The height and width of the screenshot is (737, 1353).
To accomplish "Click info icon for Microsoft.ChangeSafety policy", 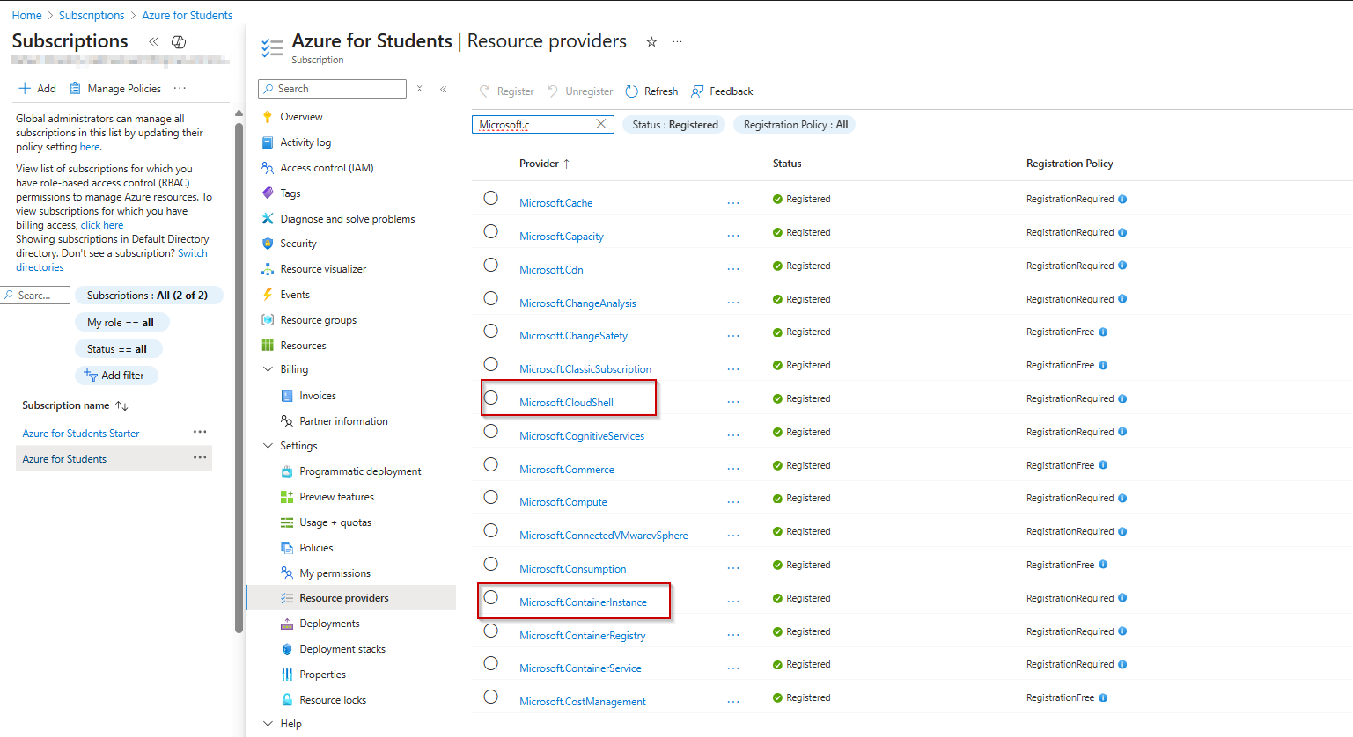I will 1103,332.
